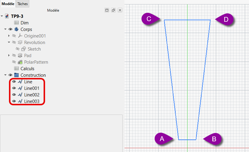The height and width of the screenshot is (152, 249).
Task: Select Line002 in the model tree
Action: point(32,95)
